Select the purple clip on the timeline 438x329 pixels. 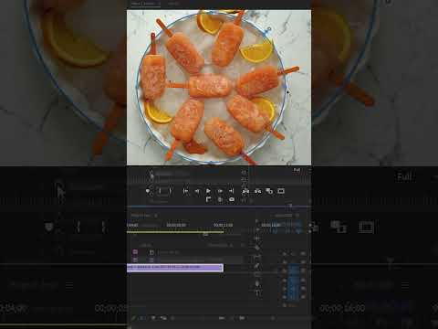tap(175, 268)
